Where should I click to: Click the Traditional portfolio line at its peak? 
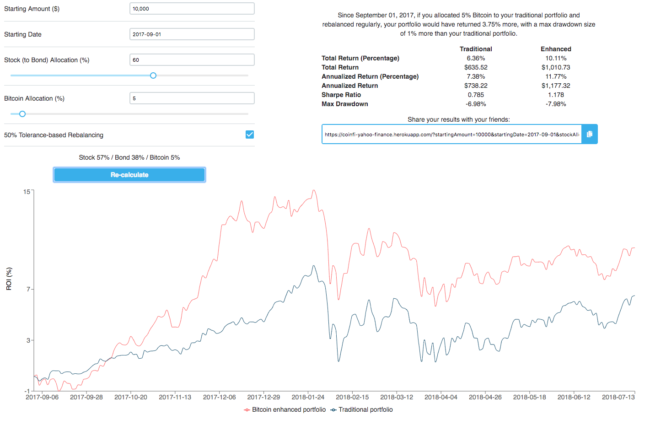point(313,265)
